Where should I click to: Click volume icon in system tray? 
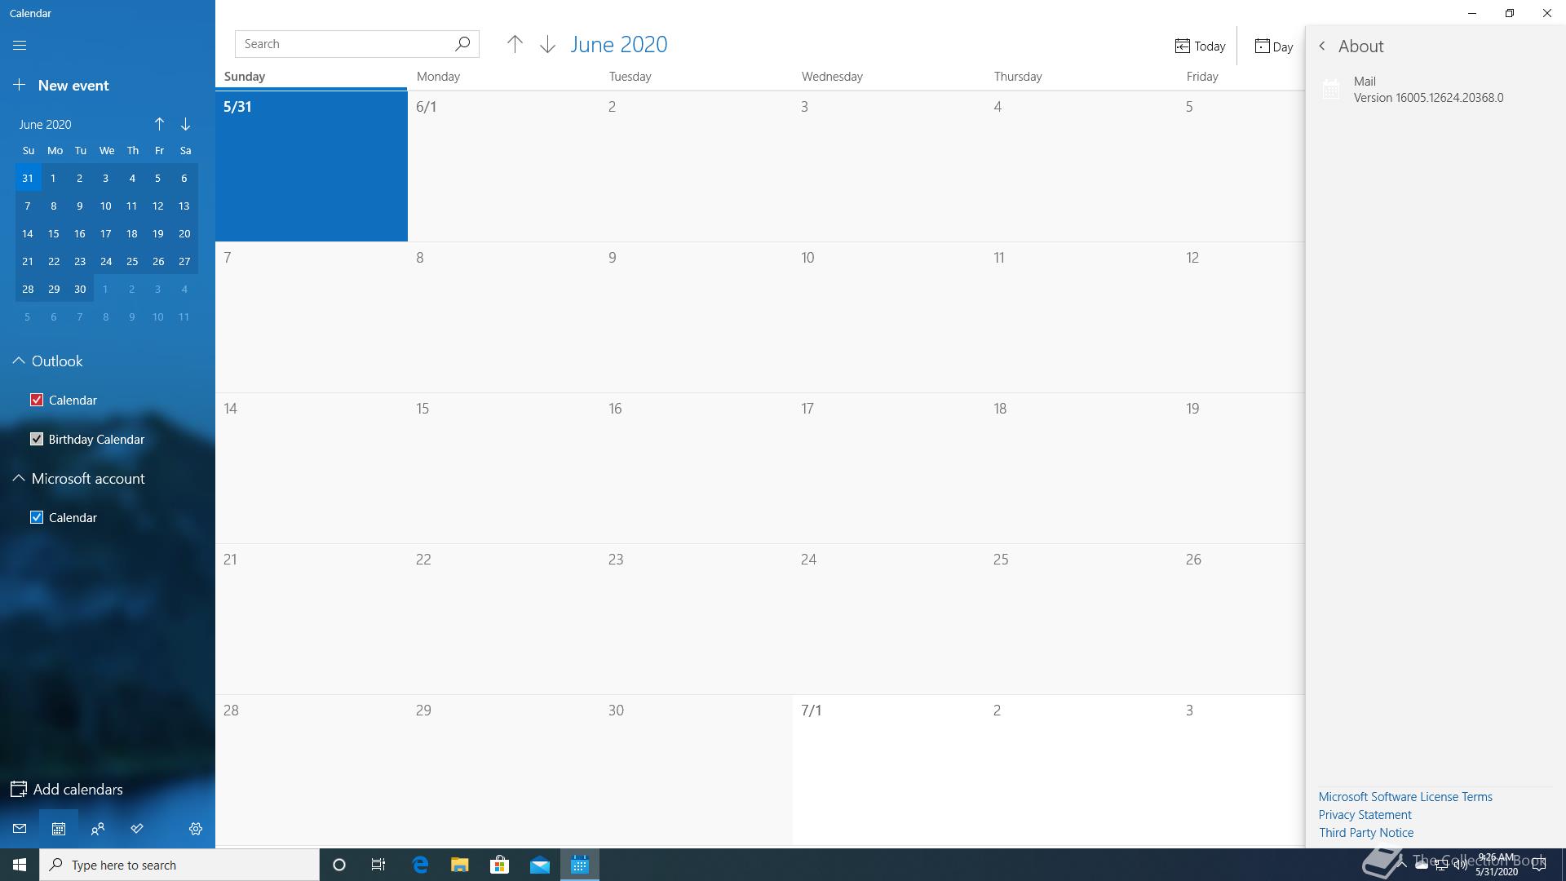1460,865
